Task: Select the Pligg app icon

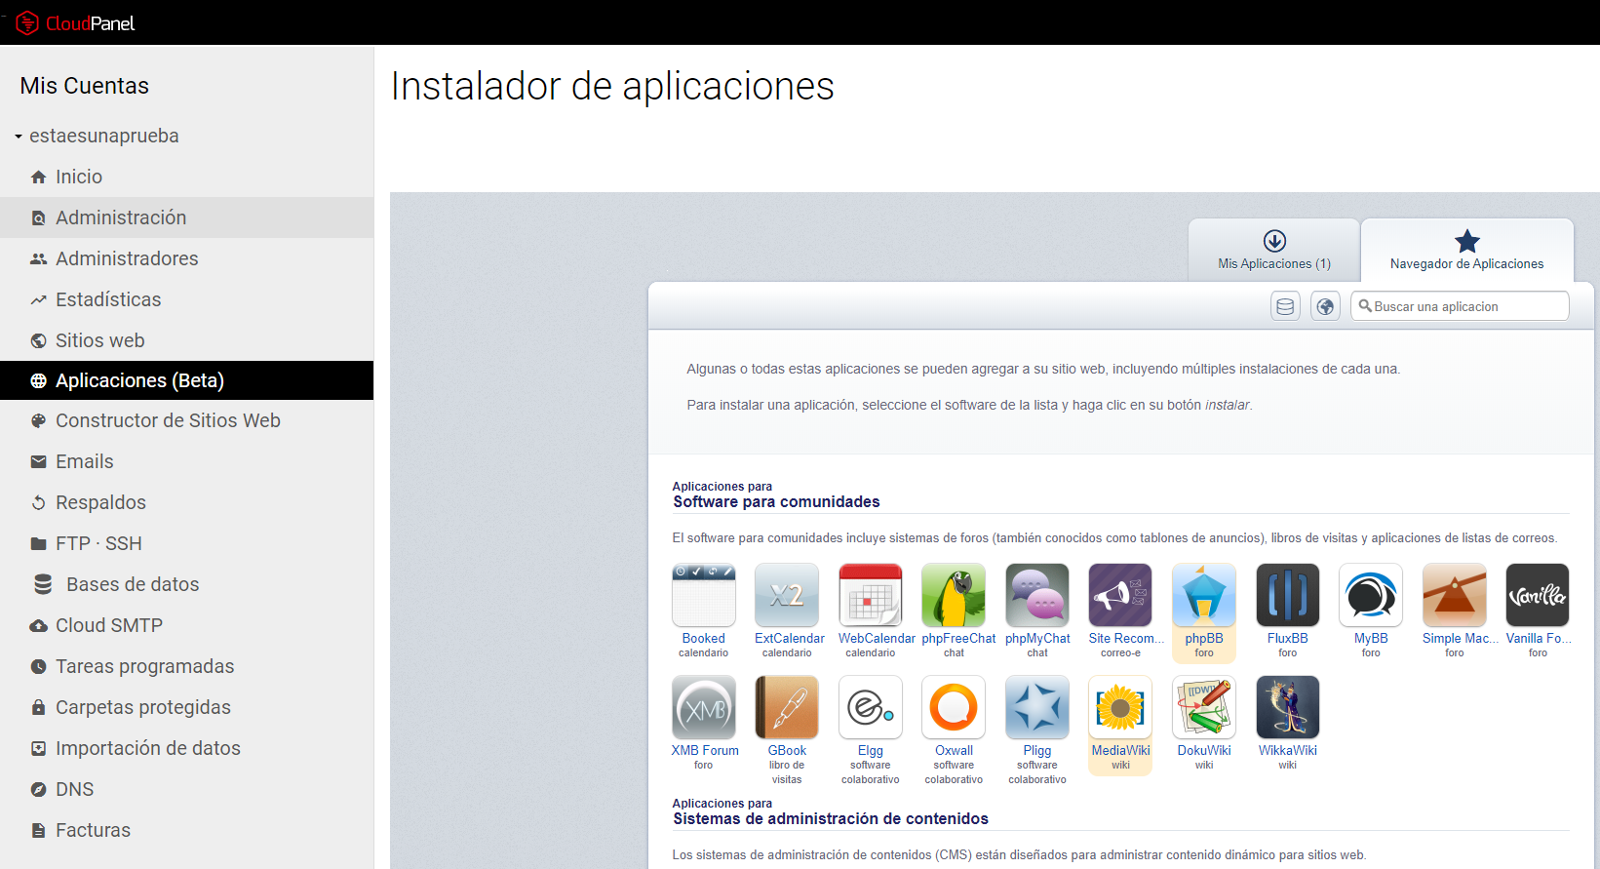Action: click(x=1037, y=707)
